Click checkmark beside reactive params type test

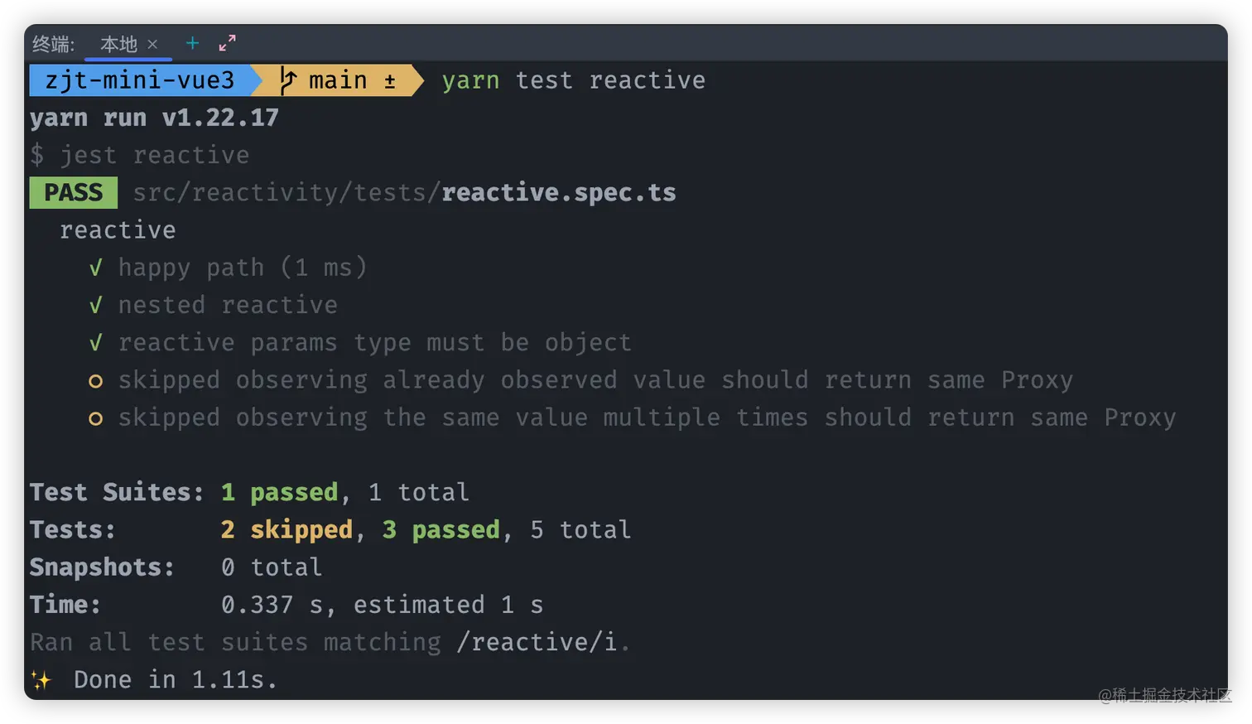click(x=96, y=342)
